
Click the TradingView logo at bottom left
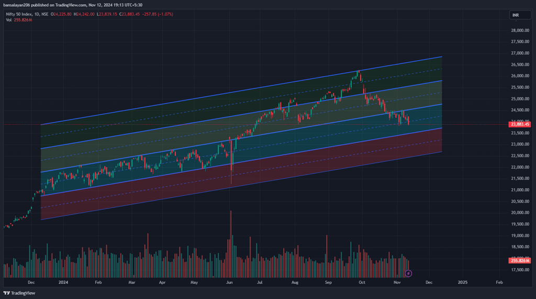point(19,293)
